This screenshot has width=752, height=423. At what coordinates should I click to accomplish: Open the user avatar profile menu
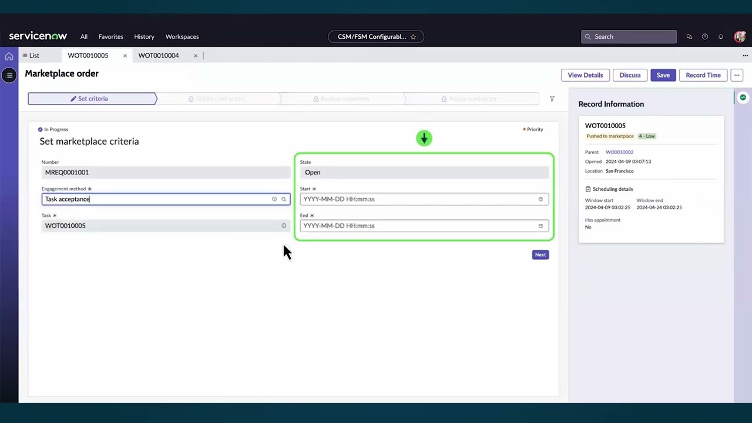[x=740, y=36]
